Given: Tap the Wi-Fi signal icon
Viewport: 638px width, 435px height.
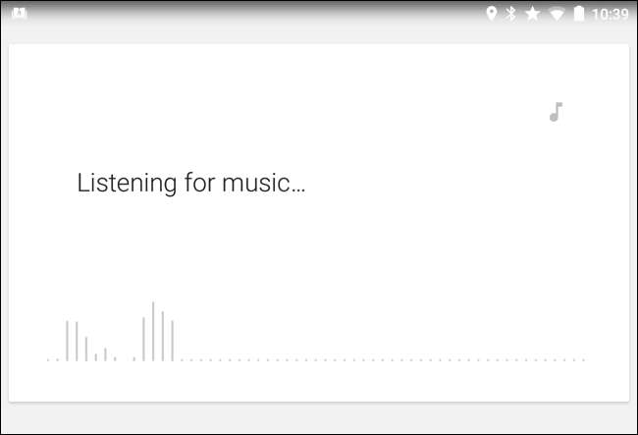Looking at the screenshot, I should pos(557,14).
